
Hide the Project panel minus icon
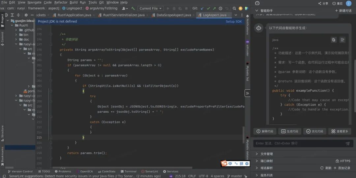[32, 15]
